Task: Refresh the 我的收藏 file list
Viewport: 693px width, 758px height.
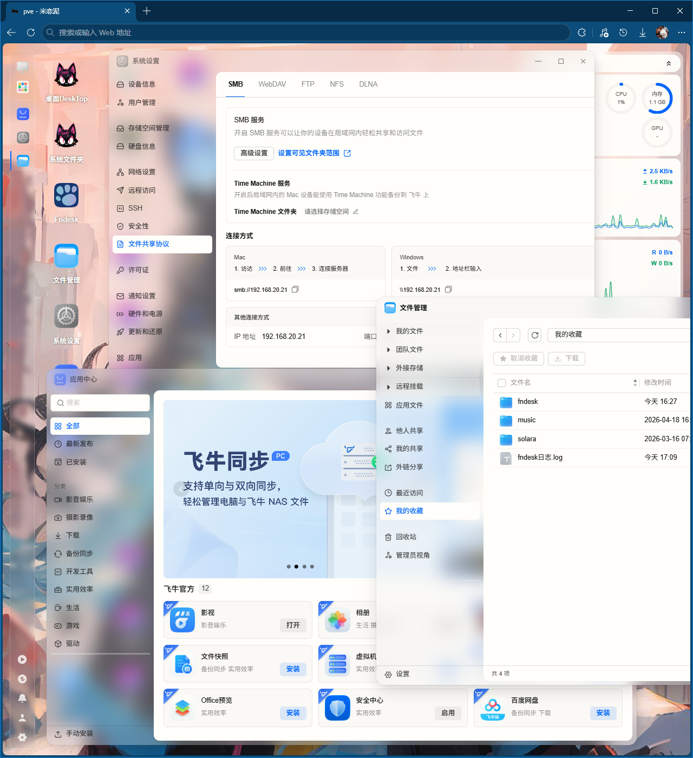Action: pyautogui.click(x=534, y=335)
